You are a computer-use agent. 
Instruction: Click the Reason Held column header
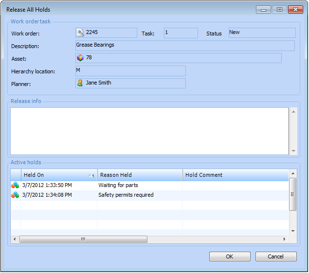[x=140, y=175]
